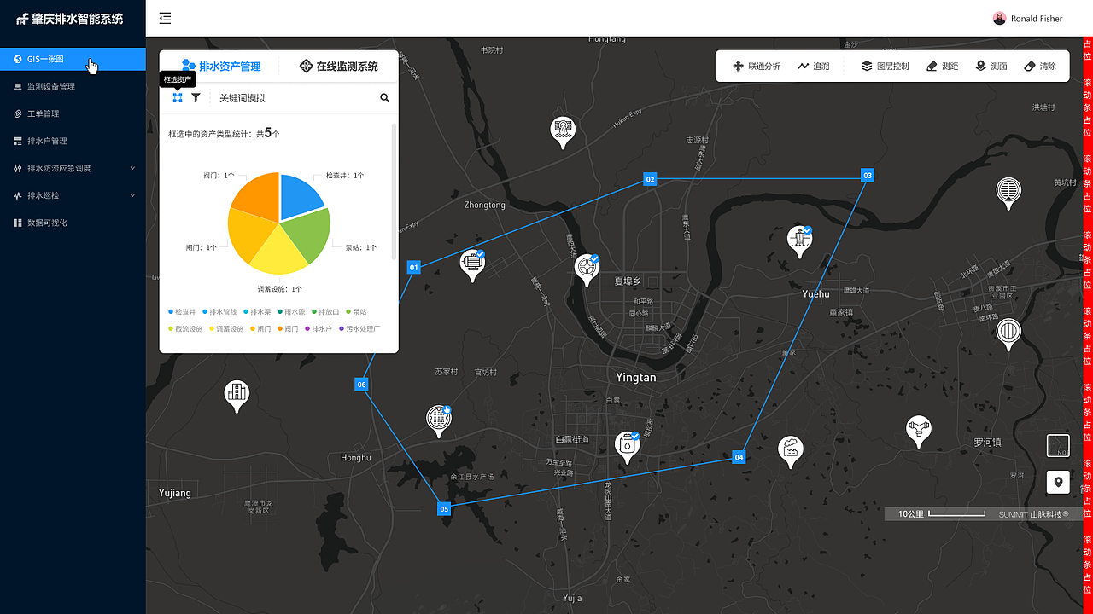Click polygon vertex 03
Viewport: 1093px width, 614px height.
(x=868, y=176)
